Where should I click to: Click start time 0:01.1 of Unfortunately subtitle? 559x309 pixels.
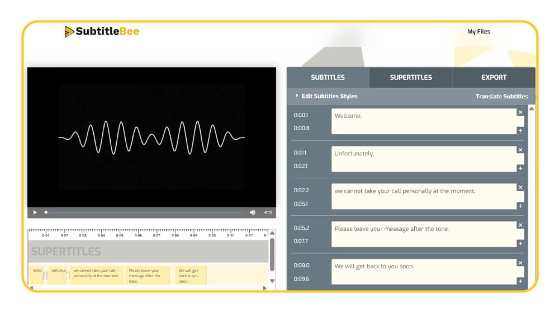click(x=300, y=153)
